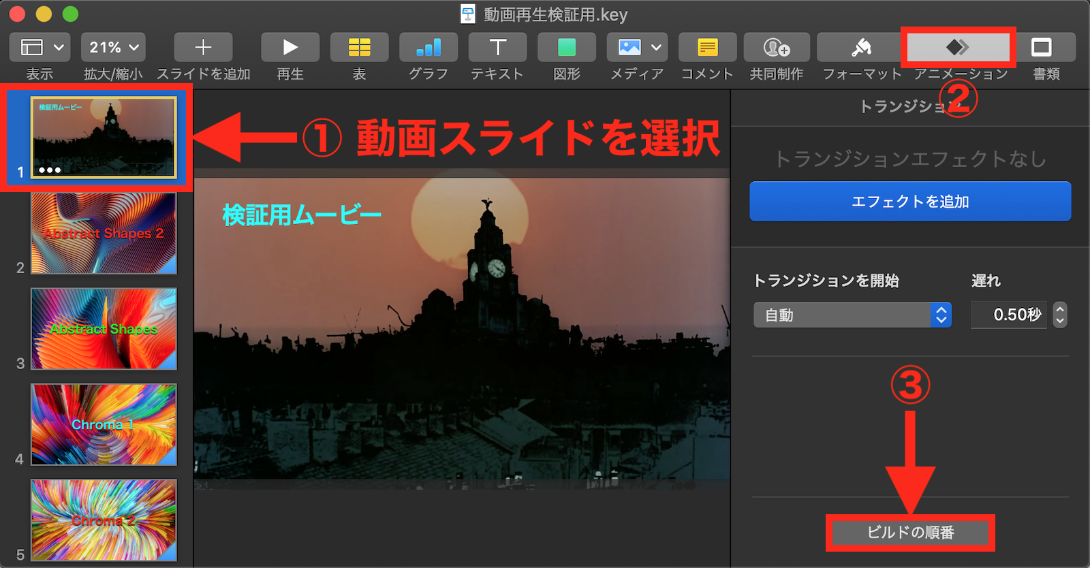Click the エフェクトを追加 button
The image size is (1090, 568).
pos(910,202)
